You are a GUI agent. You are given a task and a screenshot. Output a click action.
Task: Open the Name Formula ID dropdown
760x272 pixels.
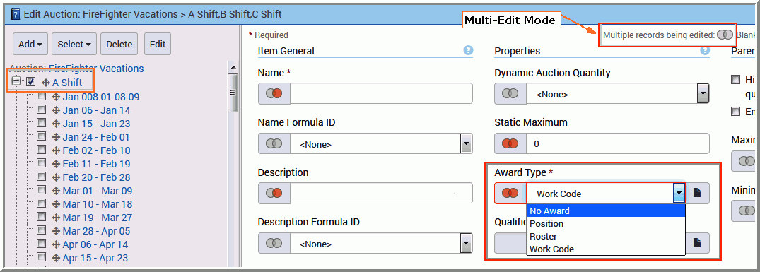click(x=466, y=143)
